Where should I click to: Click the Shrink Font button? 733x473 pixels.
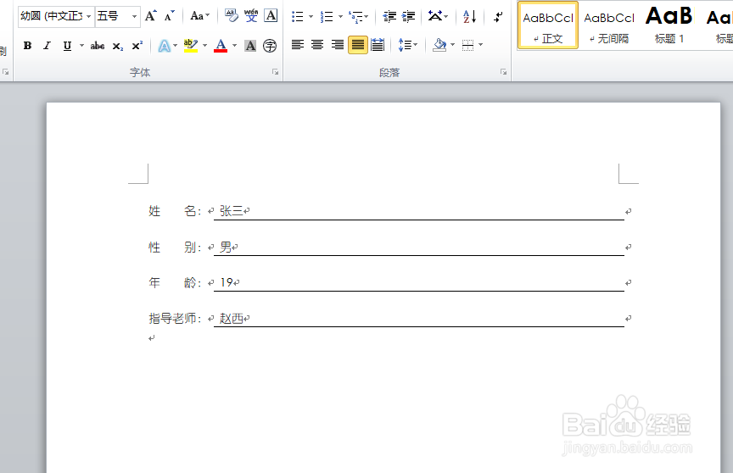click(169, 16)
